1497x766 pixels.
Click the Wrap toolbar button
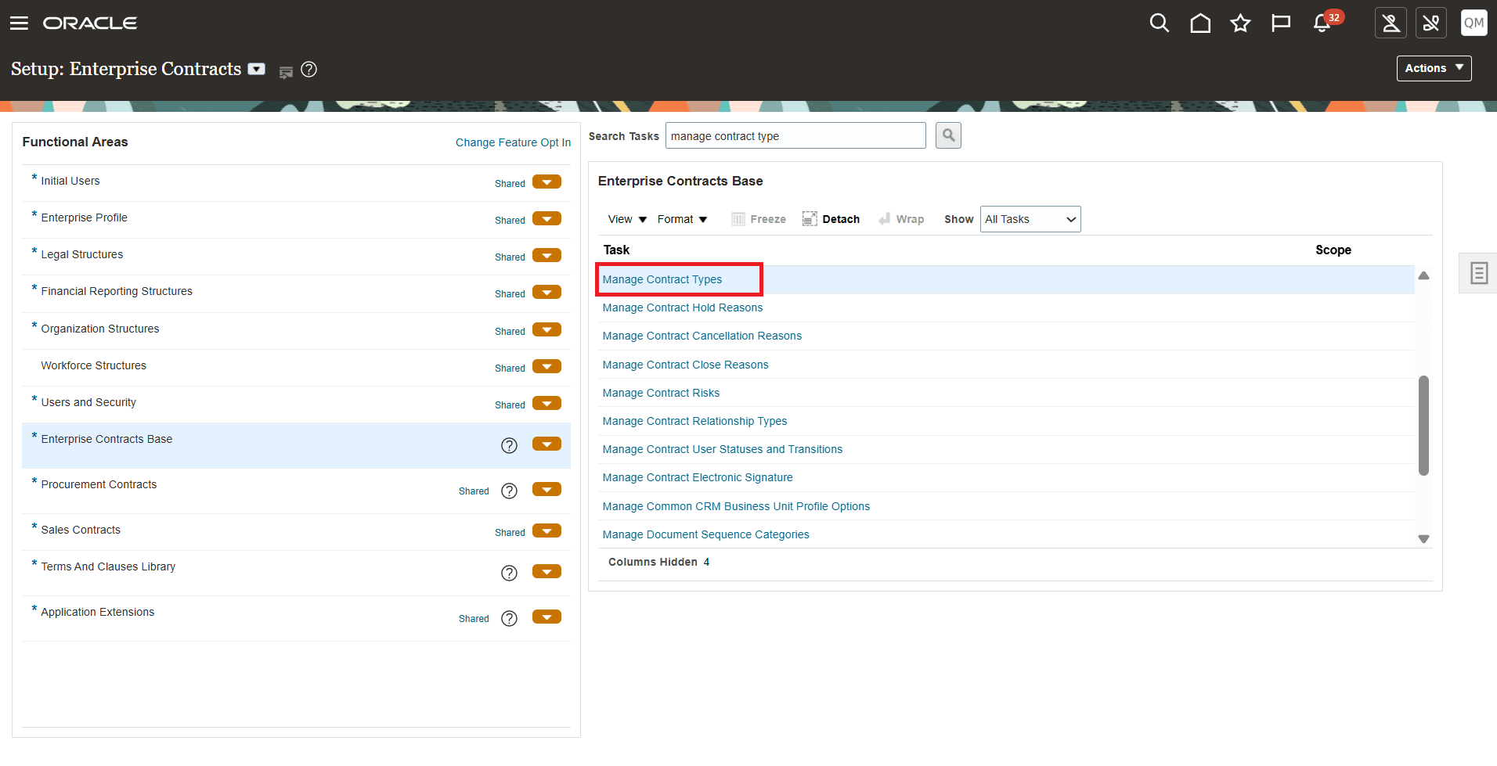coord(901,219)
